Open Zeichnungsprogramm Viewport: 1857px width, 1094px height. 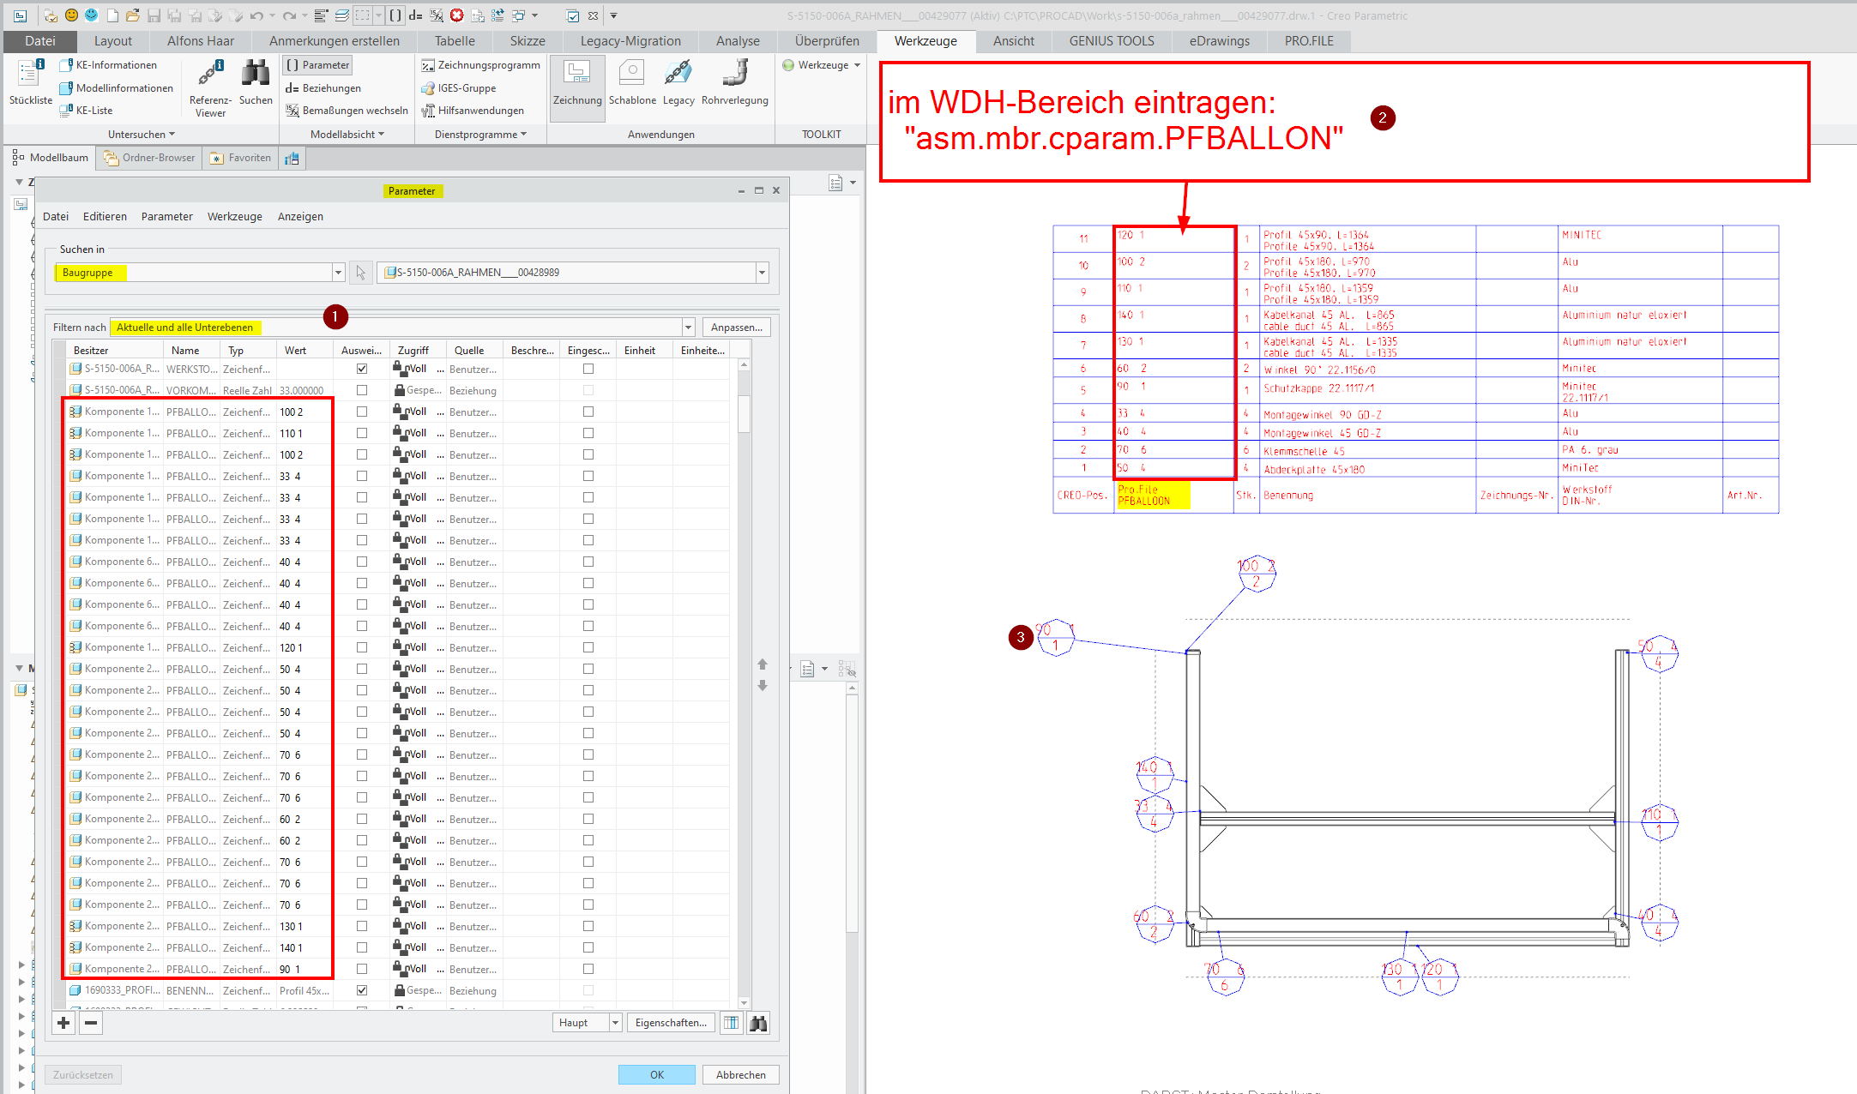click(480, 65)
